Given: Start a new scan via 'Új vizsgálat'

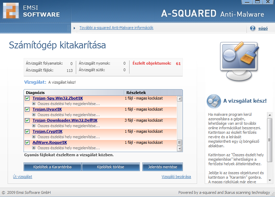Looking at the screenshot, I should pyautogui.click(x=23, y=177).
